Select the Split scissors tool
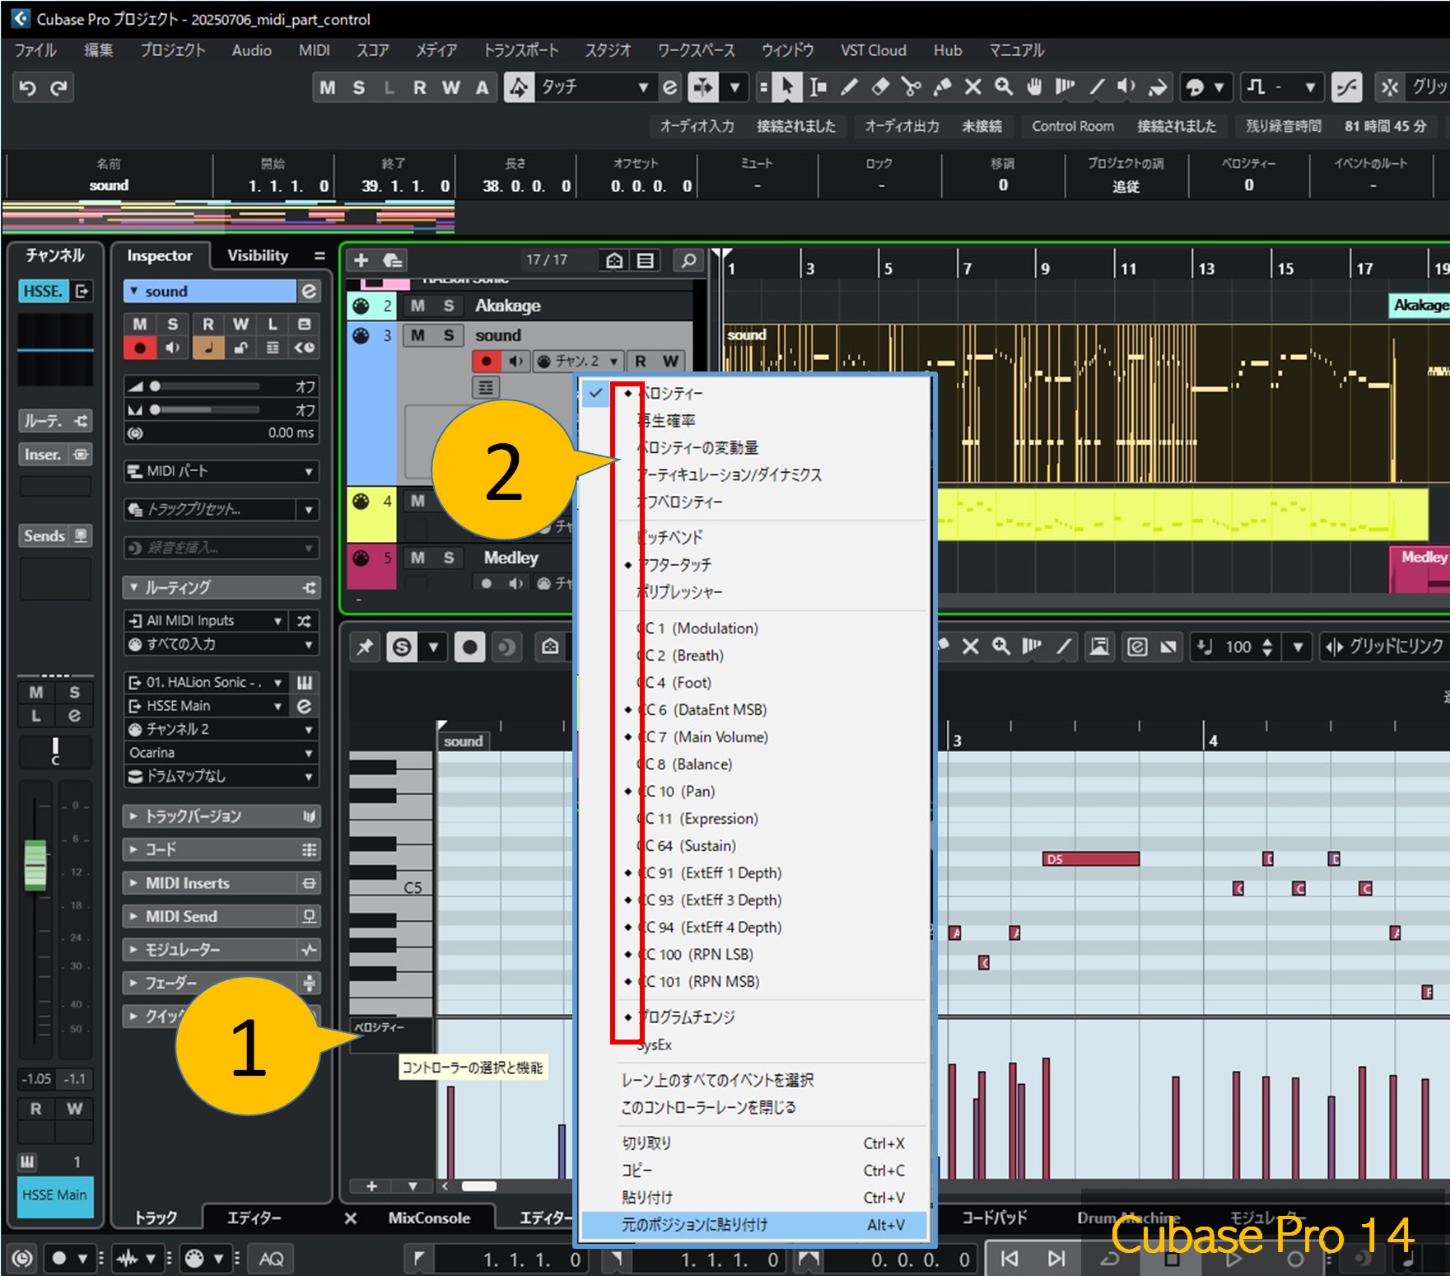1450x1276 pixels. click(911, 87)
